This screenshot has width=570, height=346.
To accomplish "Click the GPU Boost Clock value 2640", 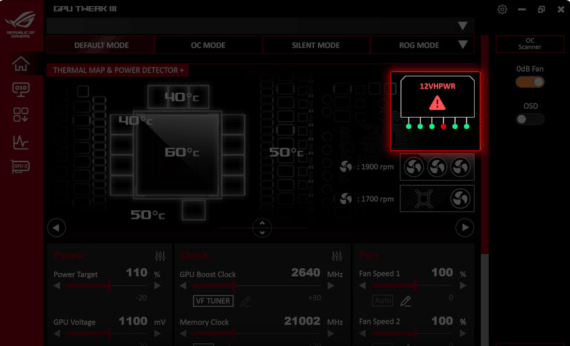I will click(x=306, y=272).
